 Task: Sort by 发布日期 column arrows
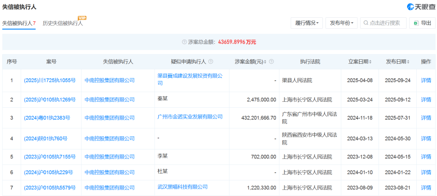click(408, 62)
